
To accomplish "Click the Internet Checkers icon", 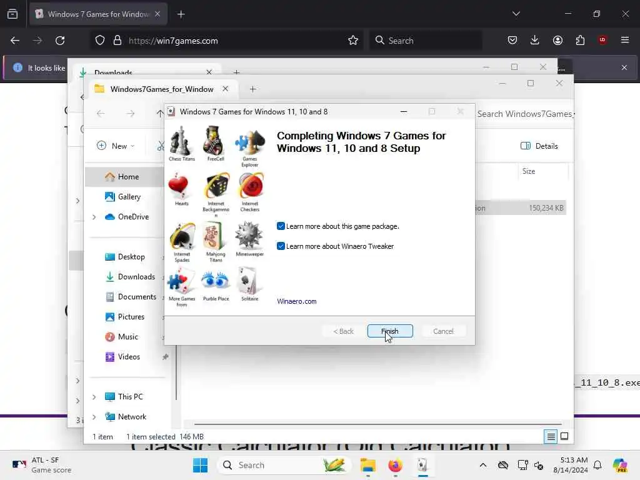I will tap(251, 186).
